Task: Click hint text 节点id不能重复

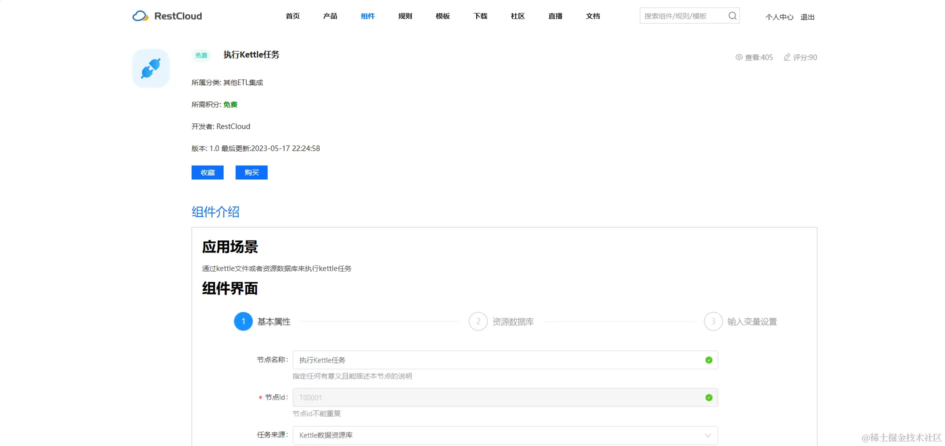Action: tap(317, 413)
